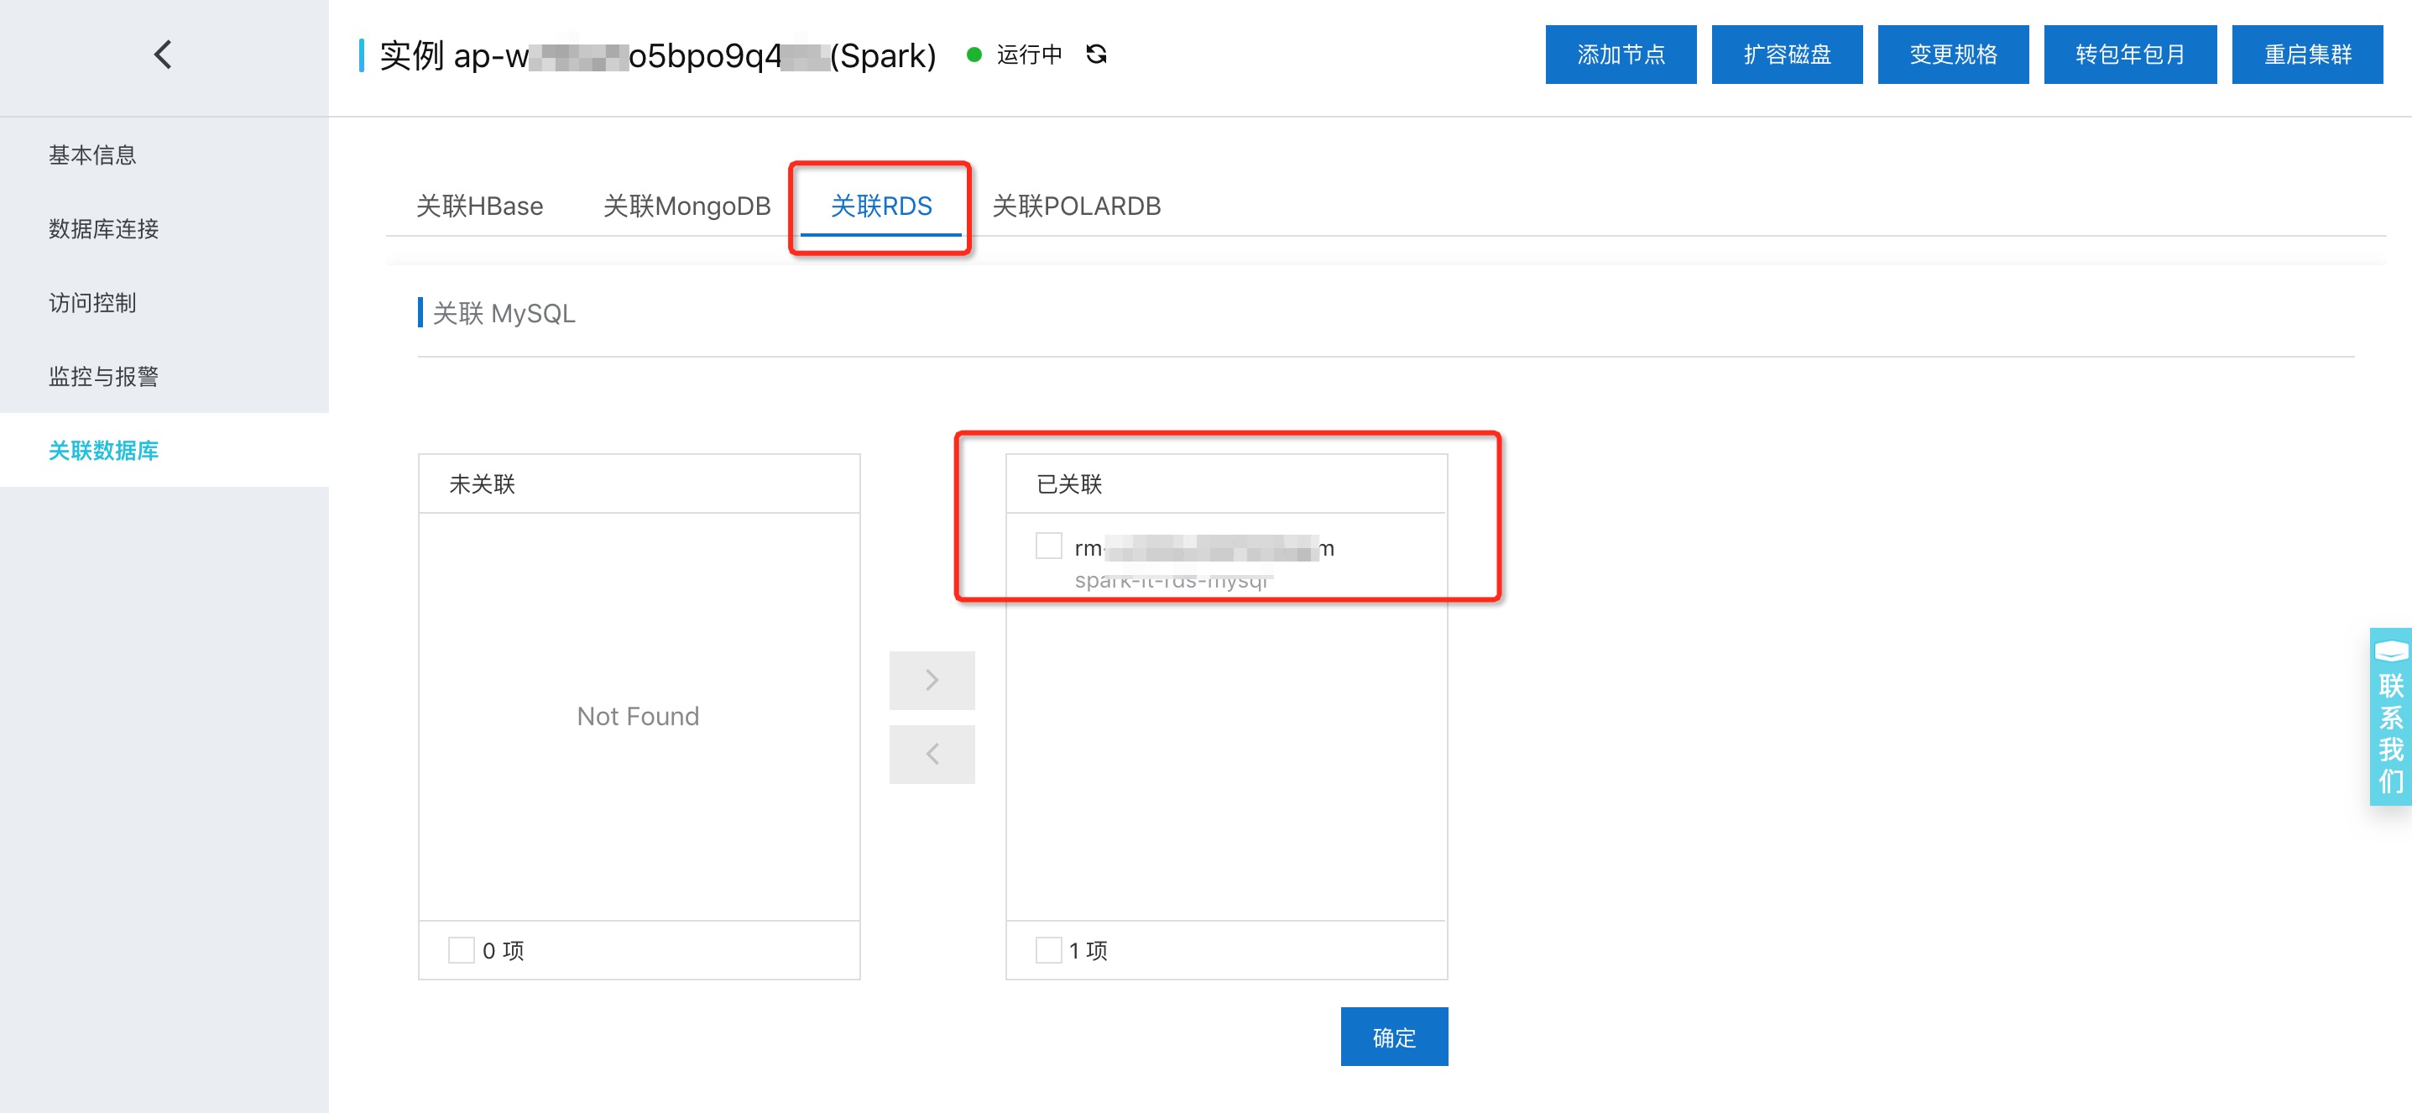Click the 0 项 count label
The width and height of the screenshot is (2412, 1113).
[x=503, y=950]
